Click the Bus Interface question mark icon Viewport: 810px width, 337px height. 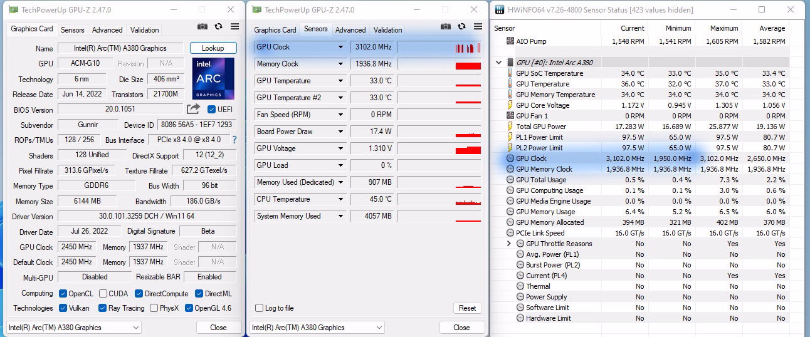pos(234,140)
